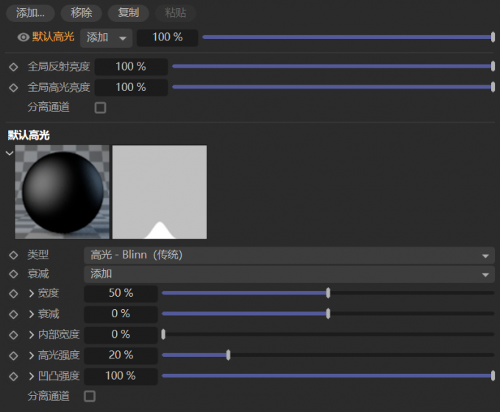Viewport: 500px width, 412px height.
Task: Adjust the 全局高光亮度 slider
Action: pos(334,87)
